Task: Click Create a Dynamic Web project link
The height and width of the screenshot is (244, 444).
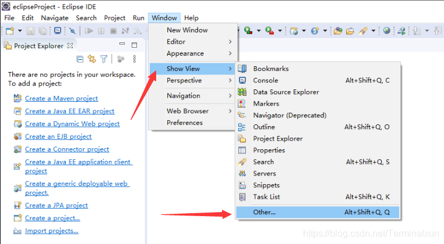Action: (x=72, y=124)
